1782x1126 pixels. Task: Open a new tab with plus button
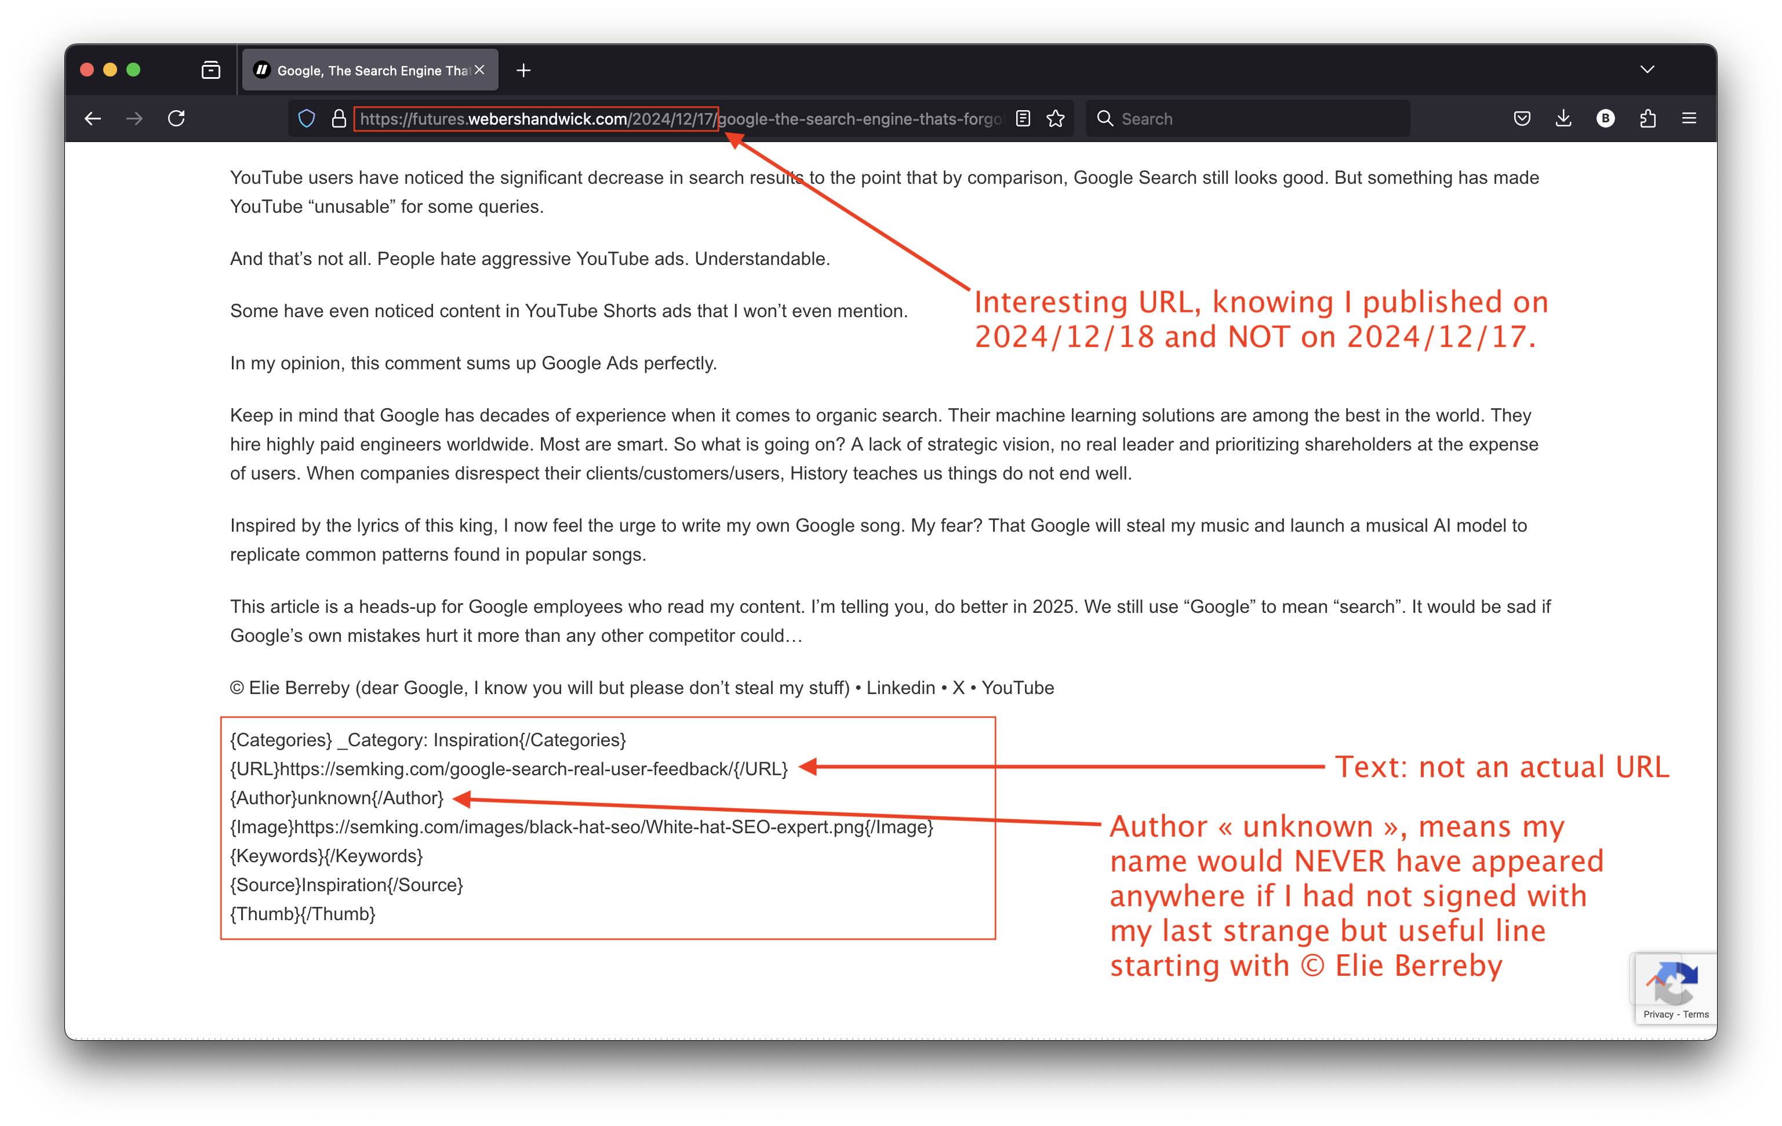(x=523, y=70)
